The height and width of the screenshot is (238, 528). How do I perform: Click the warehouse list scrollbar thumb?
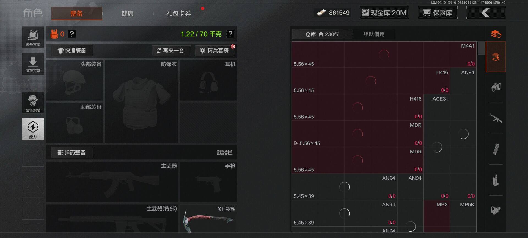tap(481, 48)
